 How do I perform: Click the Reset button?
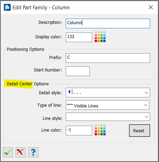(139, 131)
